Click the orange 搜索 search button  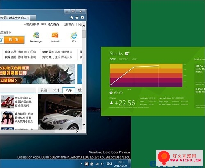(14, 40)
